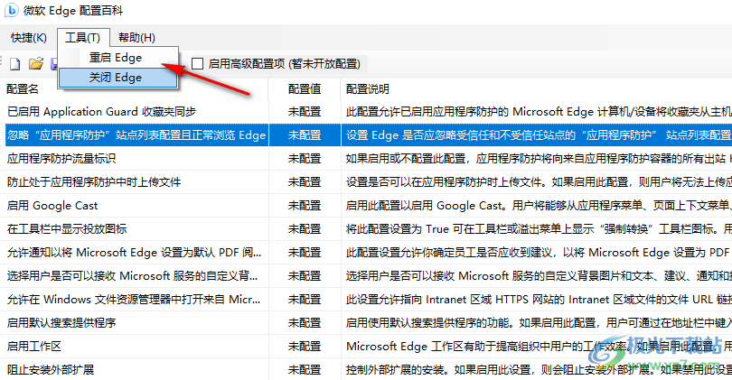Click the Edge config app title icon

click(11, 10)
